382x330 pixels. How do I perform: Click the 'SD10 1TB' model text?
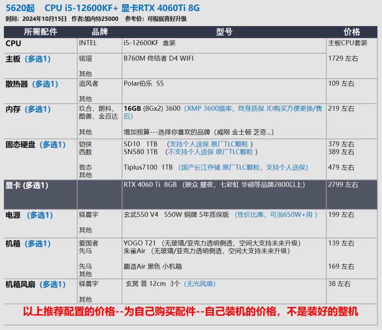pyautogui.click(x=140, y=144)
